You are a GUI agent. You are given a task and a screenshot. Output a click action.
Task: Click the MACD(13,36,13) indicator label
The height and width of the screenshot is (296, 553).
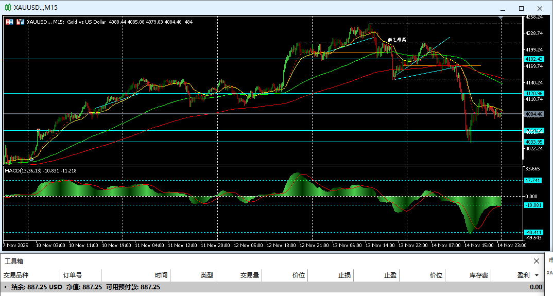tap(40, 170)
